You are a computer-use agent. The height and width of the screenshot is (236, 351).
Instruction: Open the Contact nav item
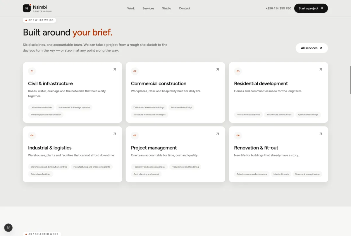pyautogui.click(x=185, y=8)
